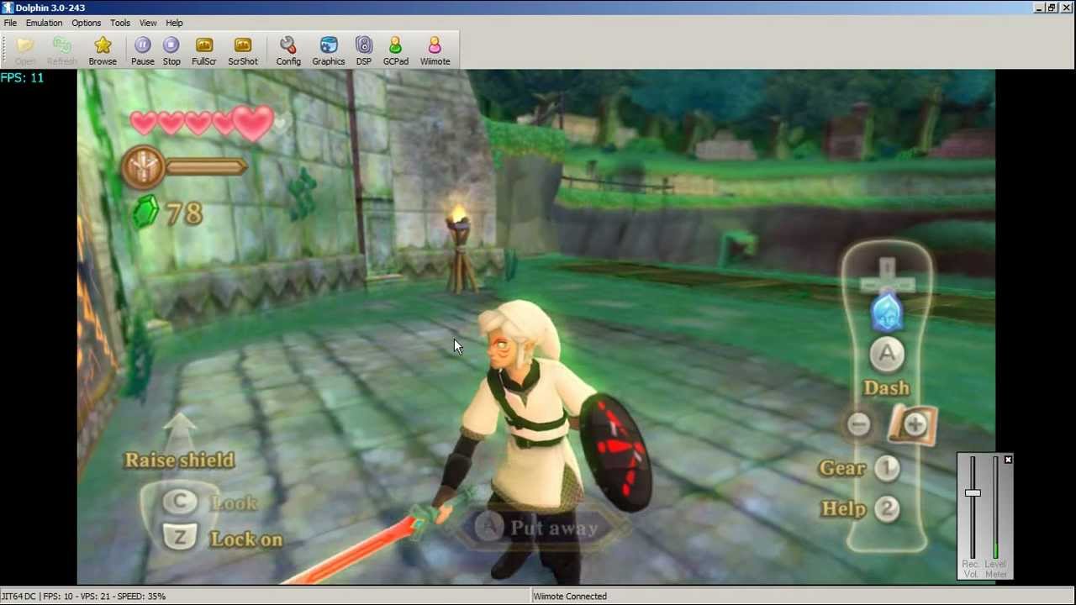Open the Tools menu
This screenshot has height=605, width=1076.
pos(120,23)
